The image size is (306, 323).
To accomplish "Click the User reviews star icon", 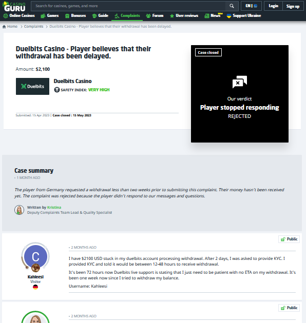I will 171,16.
